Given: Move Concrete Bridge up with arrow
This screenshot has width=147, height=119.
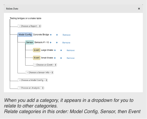Looking at the screenshot, I should [51, 35].
